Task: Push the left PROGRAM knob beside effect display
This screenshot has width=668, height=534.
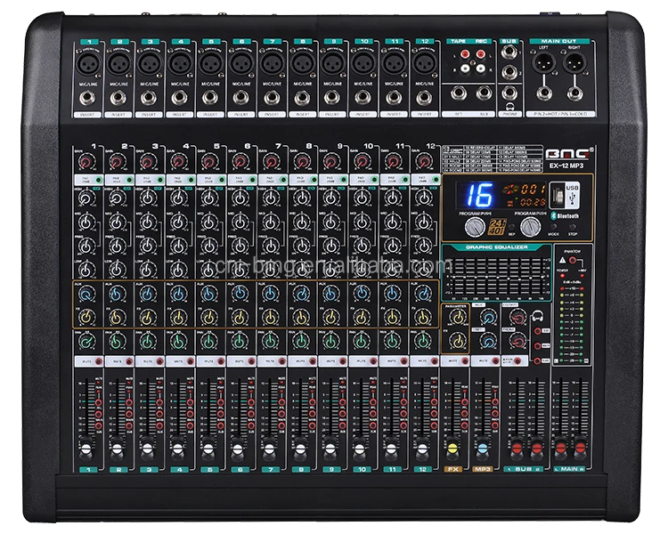Action: click(475, 227)
